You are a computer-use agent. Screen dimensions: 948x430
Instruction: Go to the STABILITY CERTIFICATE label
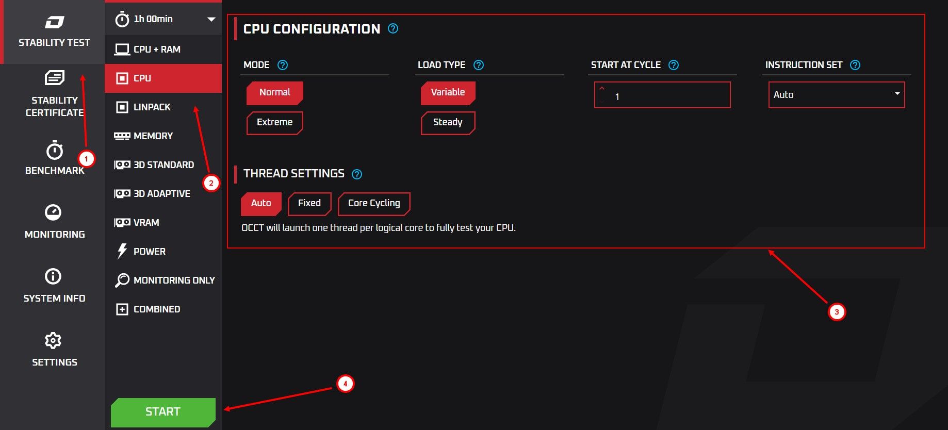[55, 107]
